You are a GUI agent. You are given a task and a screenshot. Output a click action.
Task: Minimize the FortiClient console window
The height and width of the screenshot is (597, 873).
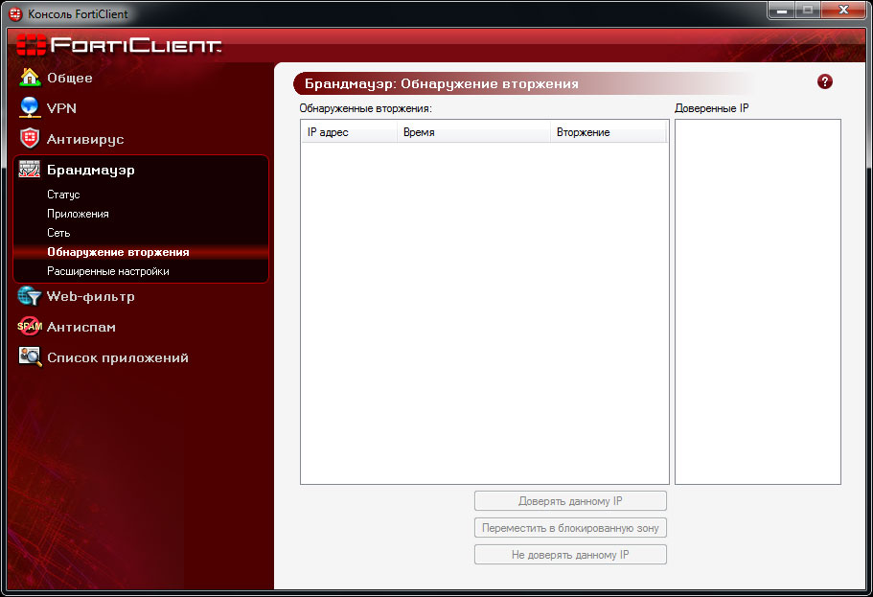[x=782, y=10]
